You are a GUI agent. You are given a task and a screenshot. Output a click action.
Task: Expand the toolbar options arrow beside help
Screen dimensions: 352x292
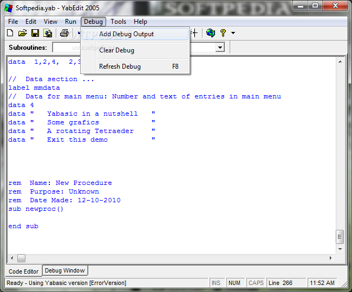[233, 33]
